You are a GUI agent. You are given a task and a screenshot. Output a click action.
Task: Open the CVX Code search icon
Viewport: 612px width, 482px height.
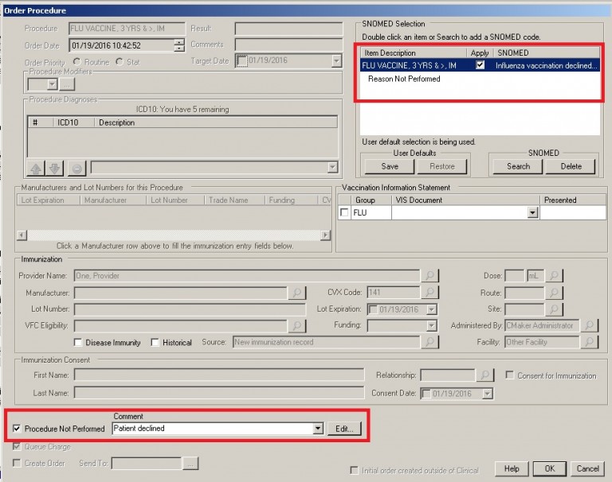pos(430,293)
